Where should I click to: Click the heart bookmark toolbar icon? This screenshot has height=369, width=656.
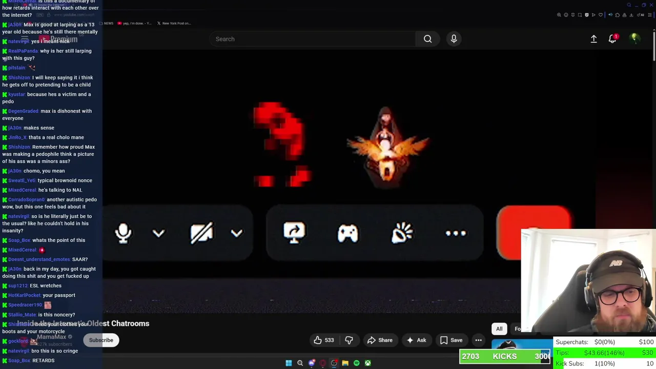[601, 15]
